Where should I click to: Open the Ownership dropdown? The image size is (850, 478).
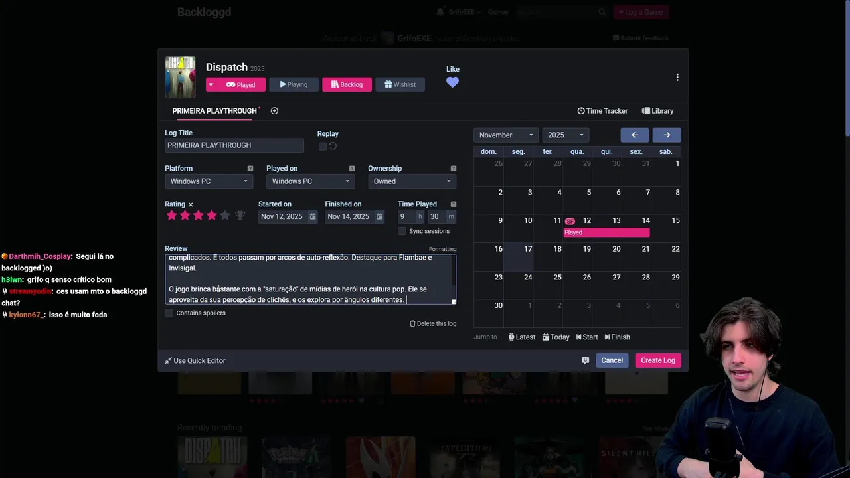click(x=412, y=181)
